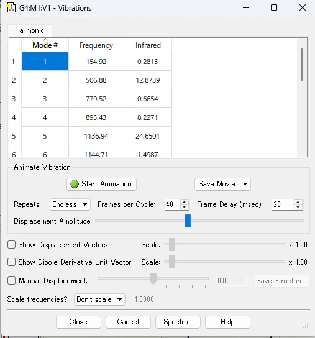
Task: Click infrared value 12.8739
Action: [x=148, y=80]
